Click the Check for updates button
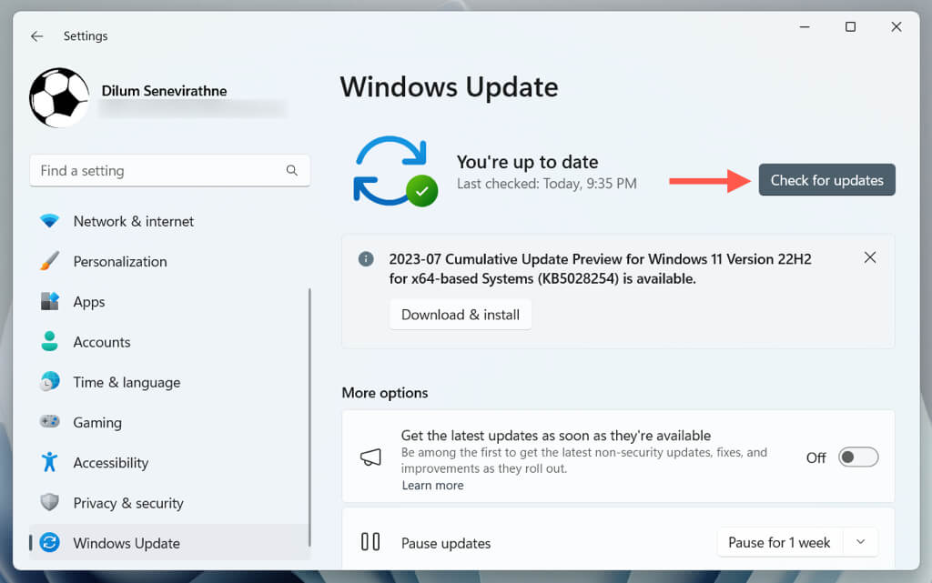The image size is (932, 583). coord(826,180)
